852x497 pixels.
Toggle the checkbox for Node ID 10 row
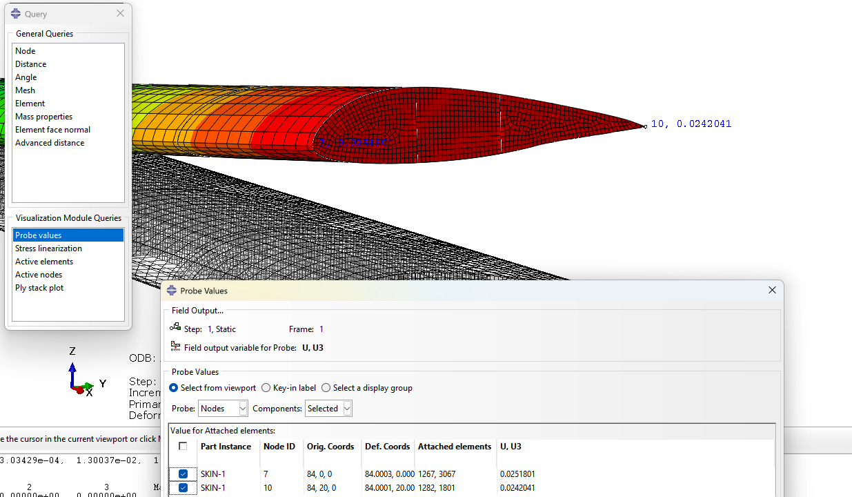[183, 487]
